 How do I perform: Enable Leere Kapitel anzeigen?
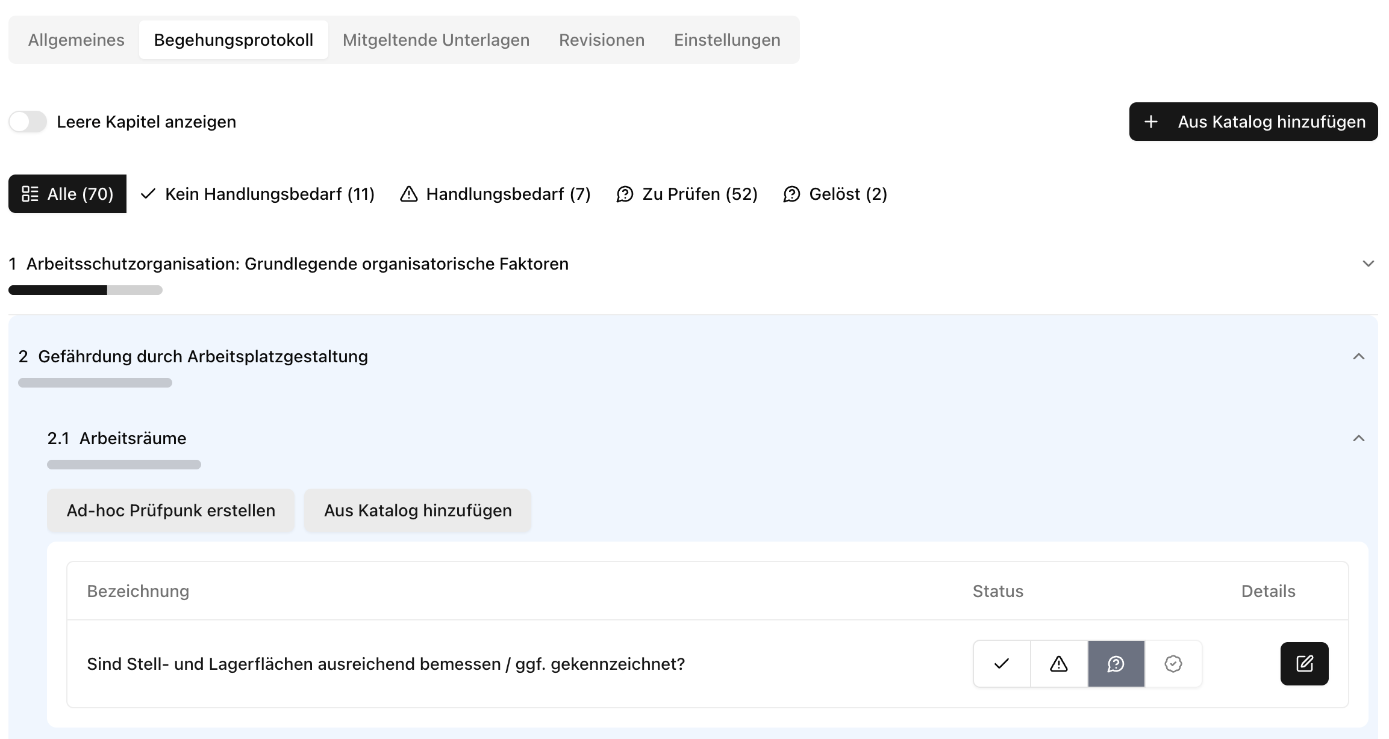click(x=28, y=122)
